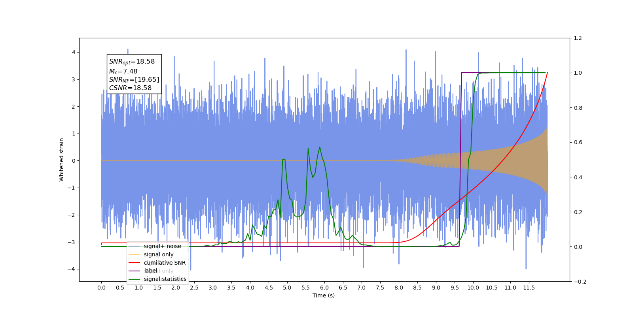Click the 11.5 tick on the time axis
This screenshot has height=316, width=633.
point(529,288)
